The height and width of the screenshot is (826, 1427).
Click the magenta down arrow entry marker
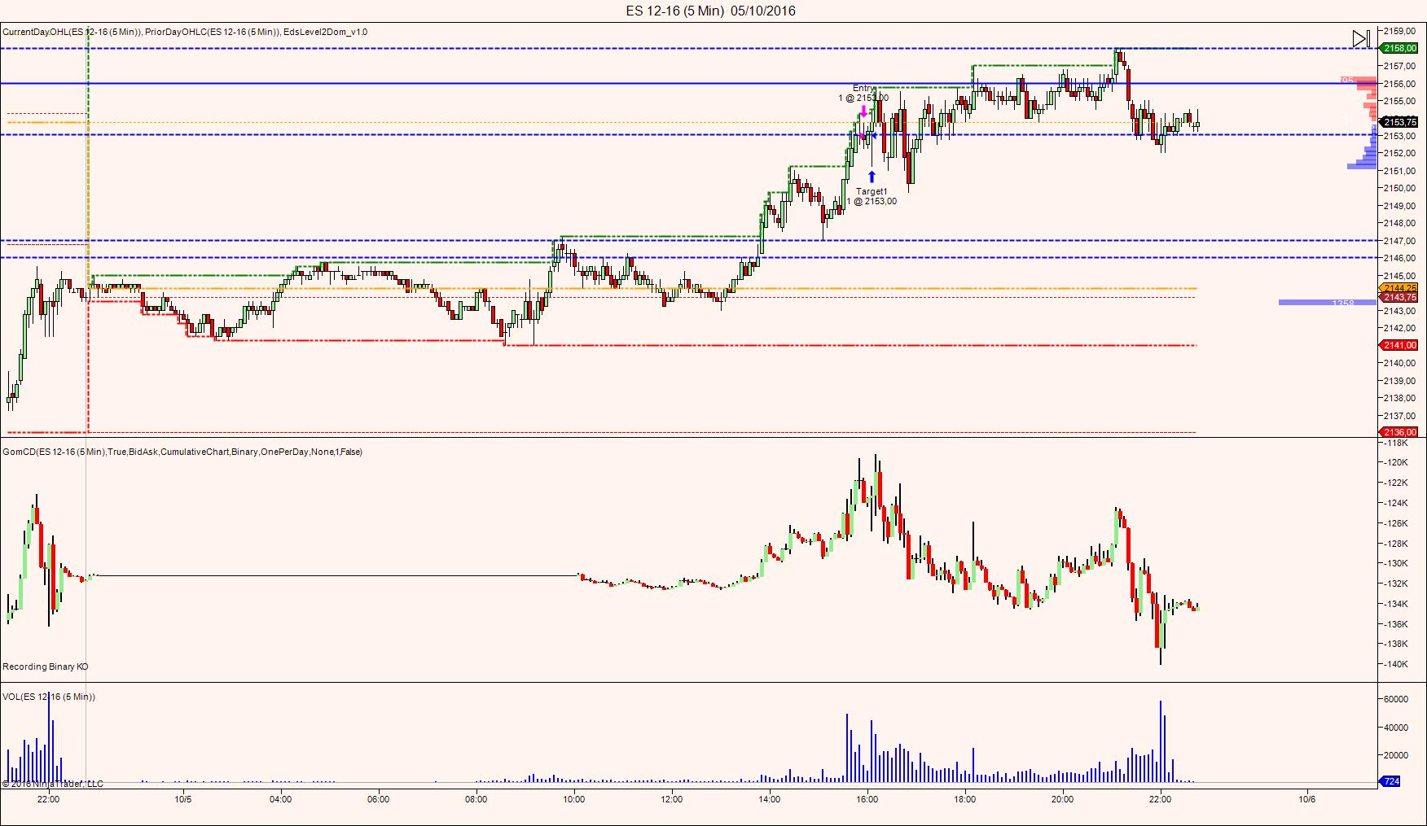pyautogui.click(x=863, y=111)
